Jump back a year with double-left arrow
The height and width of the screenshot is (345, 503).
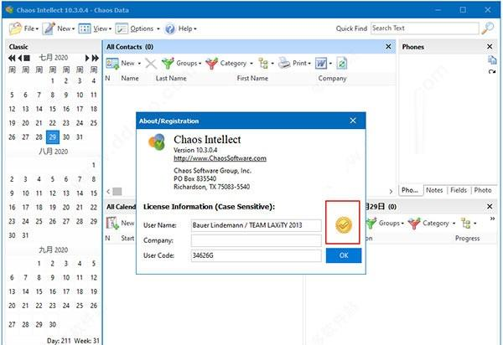point(12,58)
